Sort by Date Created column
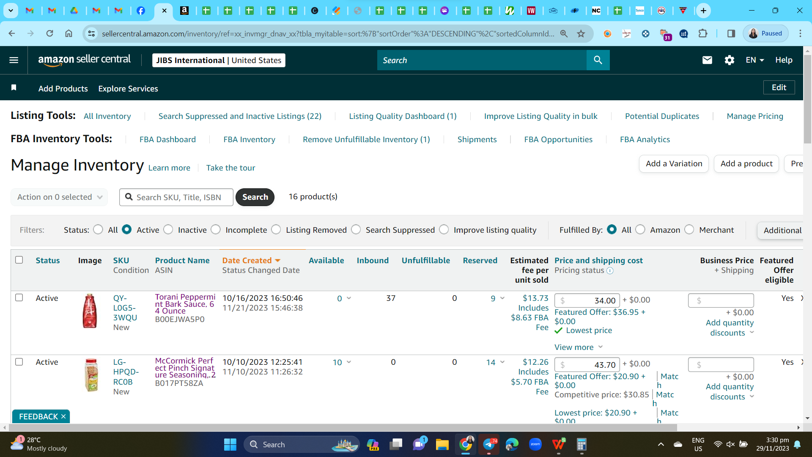Image resolution: width=812 pixels, height=457 pixels. [x=251, y=260]
